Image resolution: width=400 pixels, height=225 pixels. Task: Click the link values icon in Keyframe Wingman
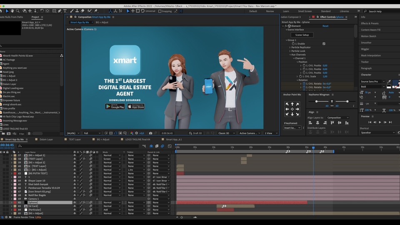point(332,106)
